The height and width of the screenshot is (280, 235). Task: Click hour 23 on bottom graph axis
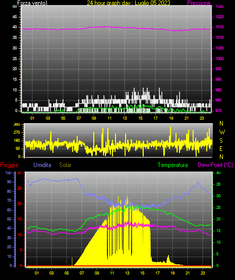click(x=203, y=273)
